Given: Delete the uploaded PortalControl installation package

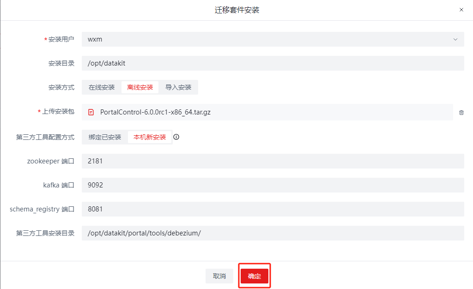Looking at the screenshot, I should coord(461,112).
